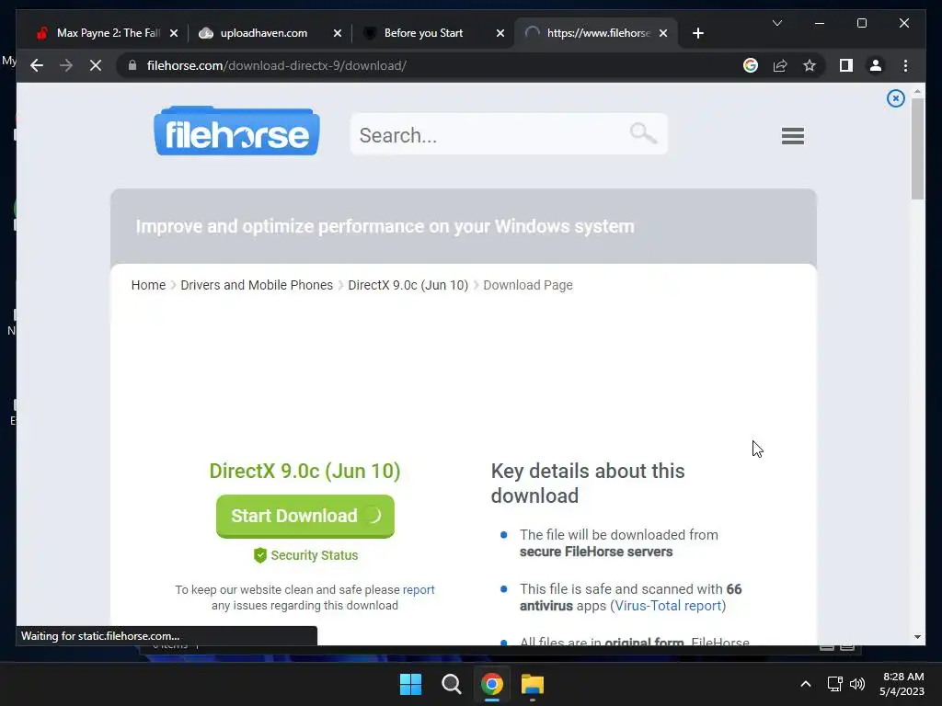
Task: Open a new tab
Action: click(x=697, y=33)
